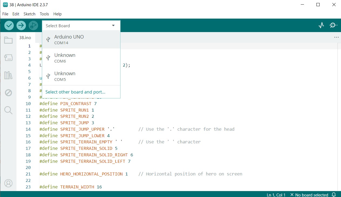This screenshot has width=341, height=197.
Task: Open the Edit menu
Action: (x=16, y=14)
